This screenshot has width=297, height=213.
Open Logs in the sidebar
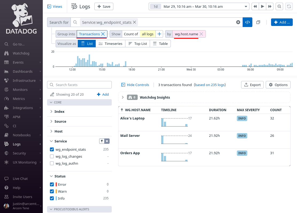tap(17, 144)
